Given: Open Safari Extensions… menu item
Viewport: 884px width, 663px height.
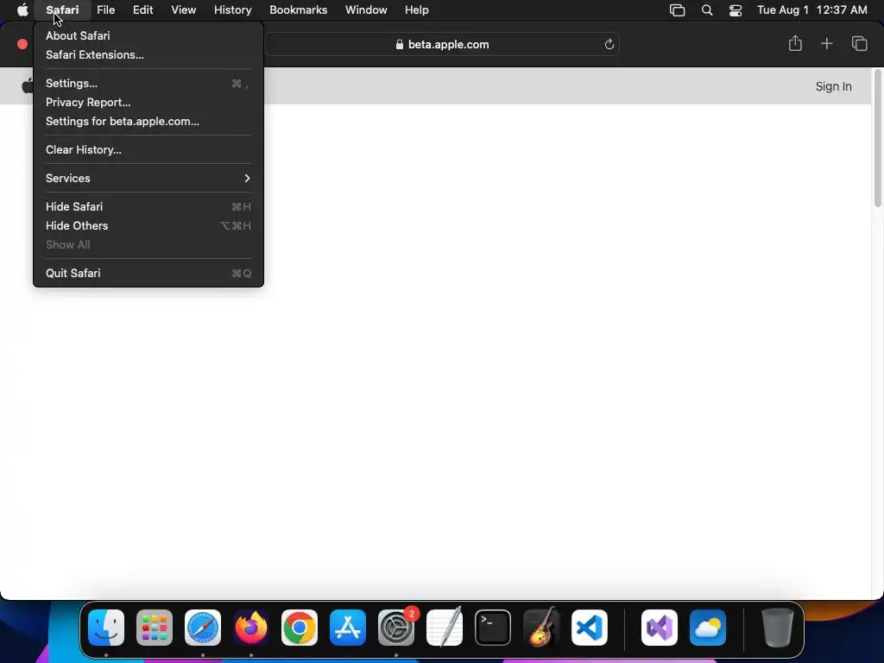Looking at the screenshot, I should [x=148, y=54].
